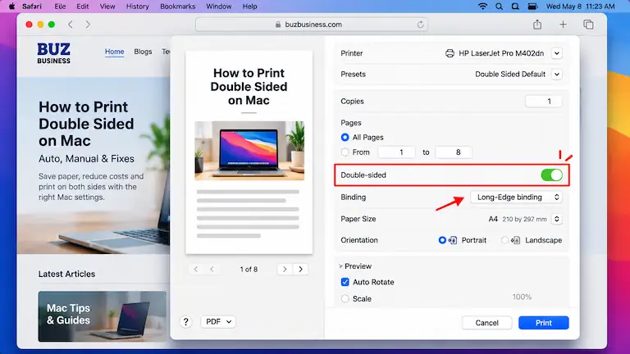Image resolution: width=630 pixels, height=354 pixels.
Task: Open the Mac Tips & Guides article card
Action: (103, 316)
